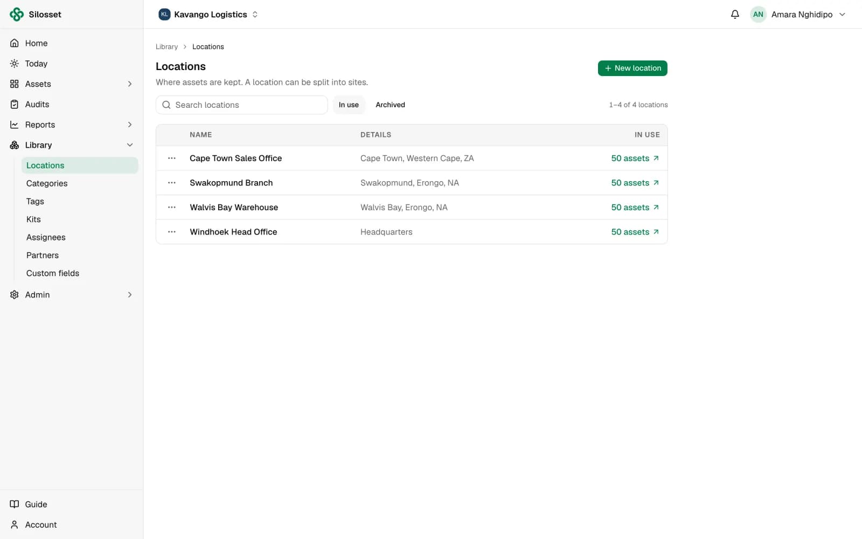
Task: Open Walvis Bay Warehouse location
Action: click(x=234, y=207)
